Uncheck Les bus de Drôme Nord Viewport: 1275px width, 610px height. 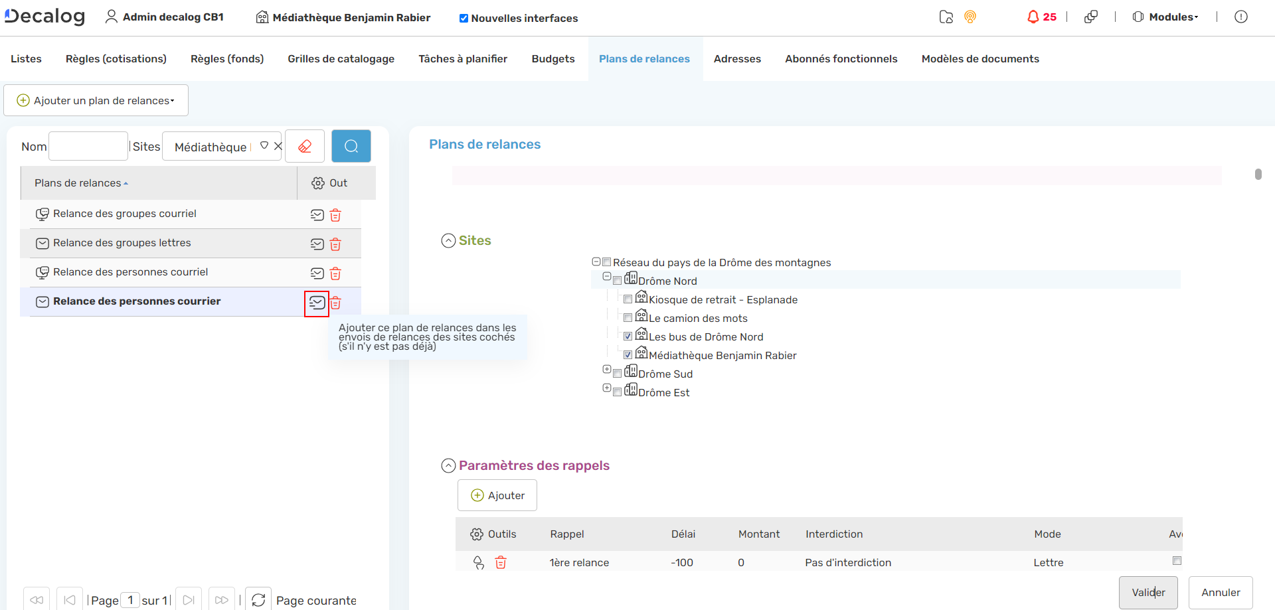point(628,337)
